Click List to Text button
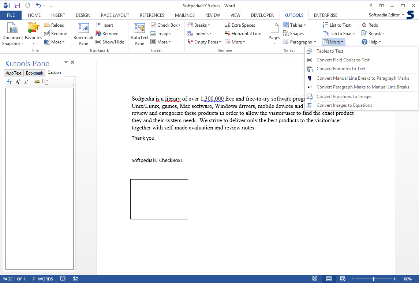The image size is (419, 283). [x=337, y=25]
